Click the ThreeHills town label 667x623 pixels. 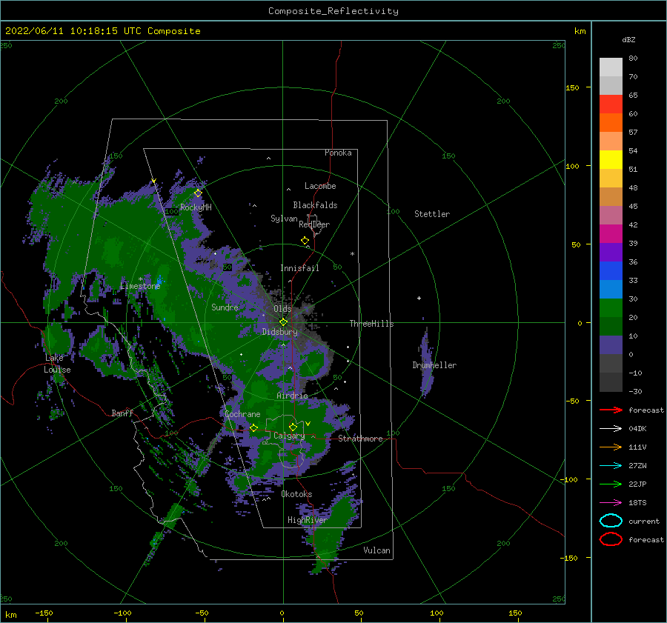(372, 324)
